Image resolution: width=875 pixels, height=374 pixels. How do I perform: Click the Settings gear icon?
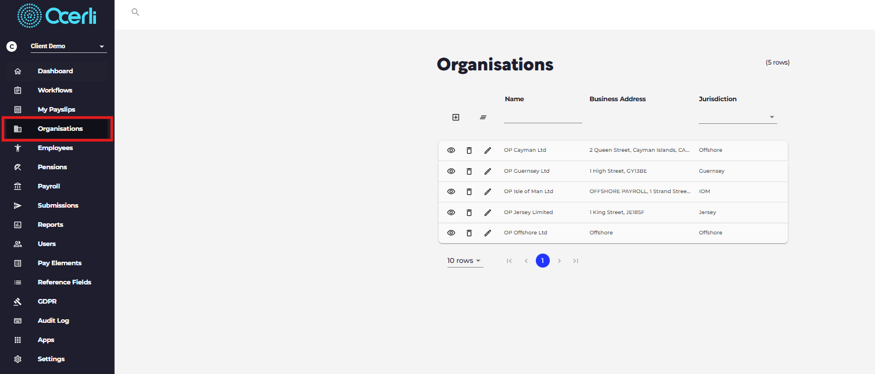[17, 359]
